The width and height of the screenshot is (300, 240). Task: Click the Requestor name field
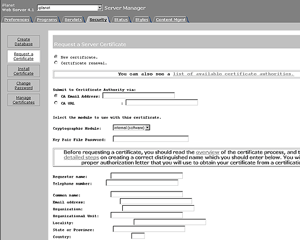point(146,175)
